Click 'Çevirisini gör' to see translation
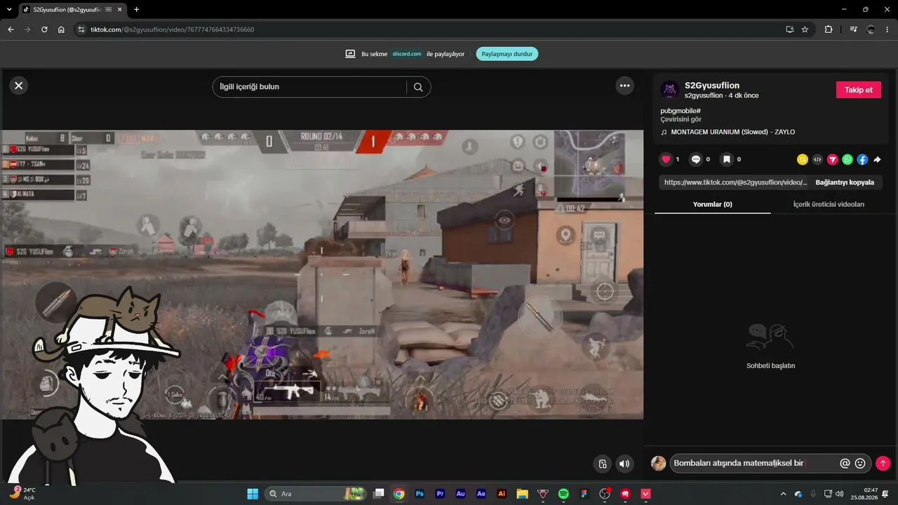The width and height of the screenshot is (898, 505). (x=681, y=119)
